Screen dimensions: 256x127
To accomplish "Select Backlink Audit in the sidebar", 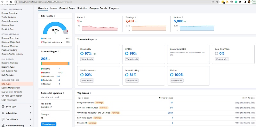I will pyautogui.click(x=8, y=67).
